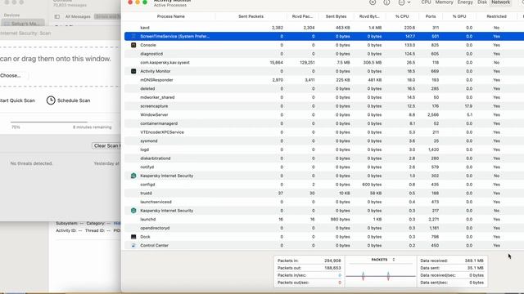This screenshot has width=524, height=294.
Task: Select the device entry under Devices in Console
Action: point(23,24)
